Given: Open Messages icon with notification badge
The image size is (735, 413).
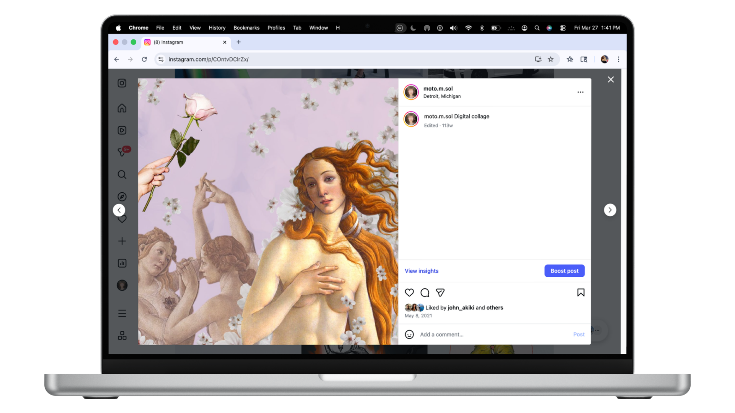Looking at the screenshot, I should tap(122, 152).
